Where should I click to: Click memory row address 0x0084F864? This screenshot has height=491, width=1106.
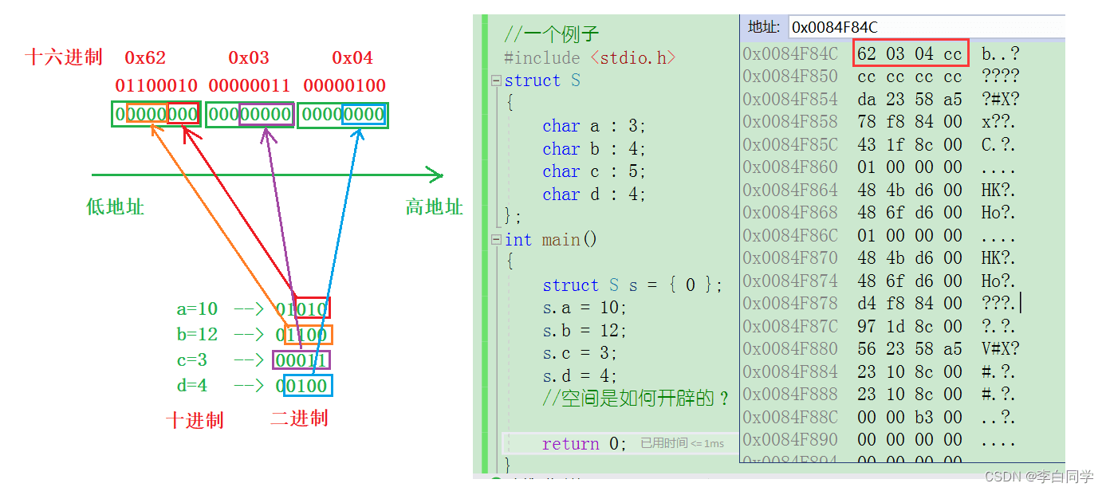pyautogui.click(x=790, y=190)
